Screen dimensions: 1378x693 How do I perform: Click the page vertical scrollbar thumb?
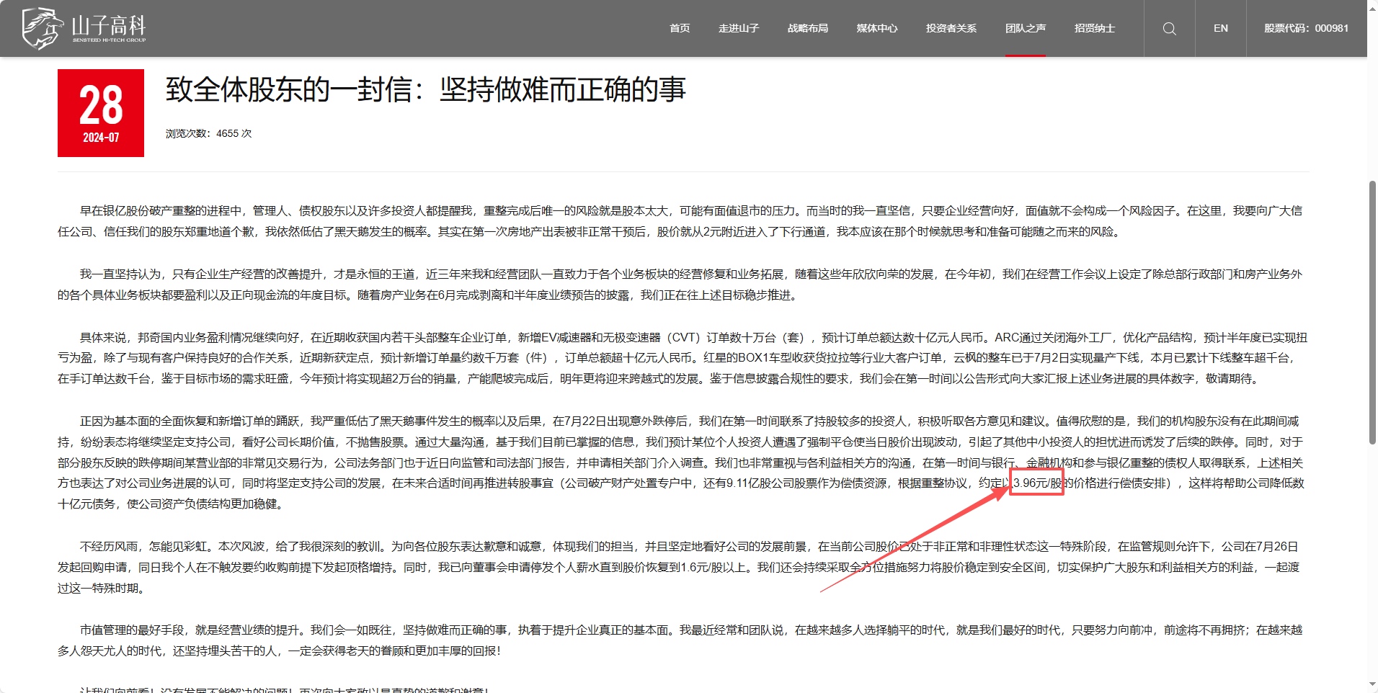coord(1372,312)
